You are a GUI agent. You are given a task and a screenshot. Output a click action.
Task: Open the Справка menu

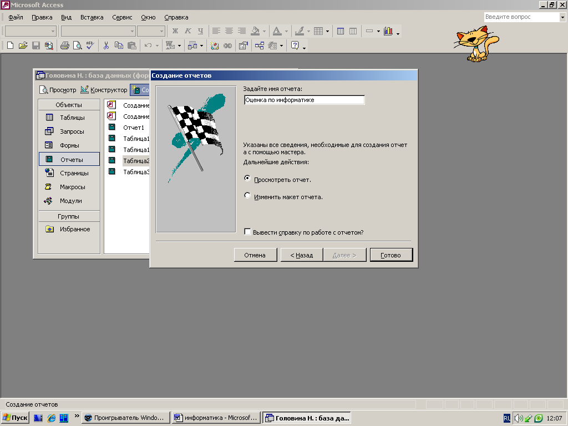[x=176, y=17]
